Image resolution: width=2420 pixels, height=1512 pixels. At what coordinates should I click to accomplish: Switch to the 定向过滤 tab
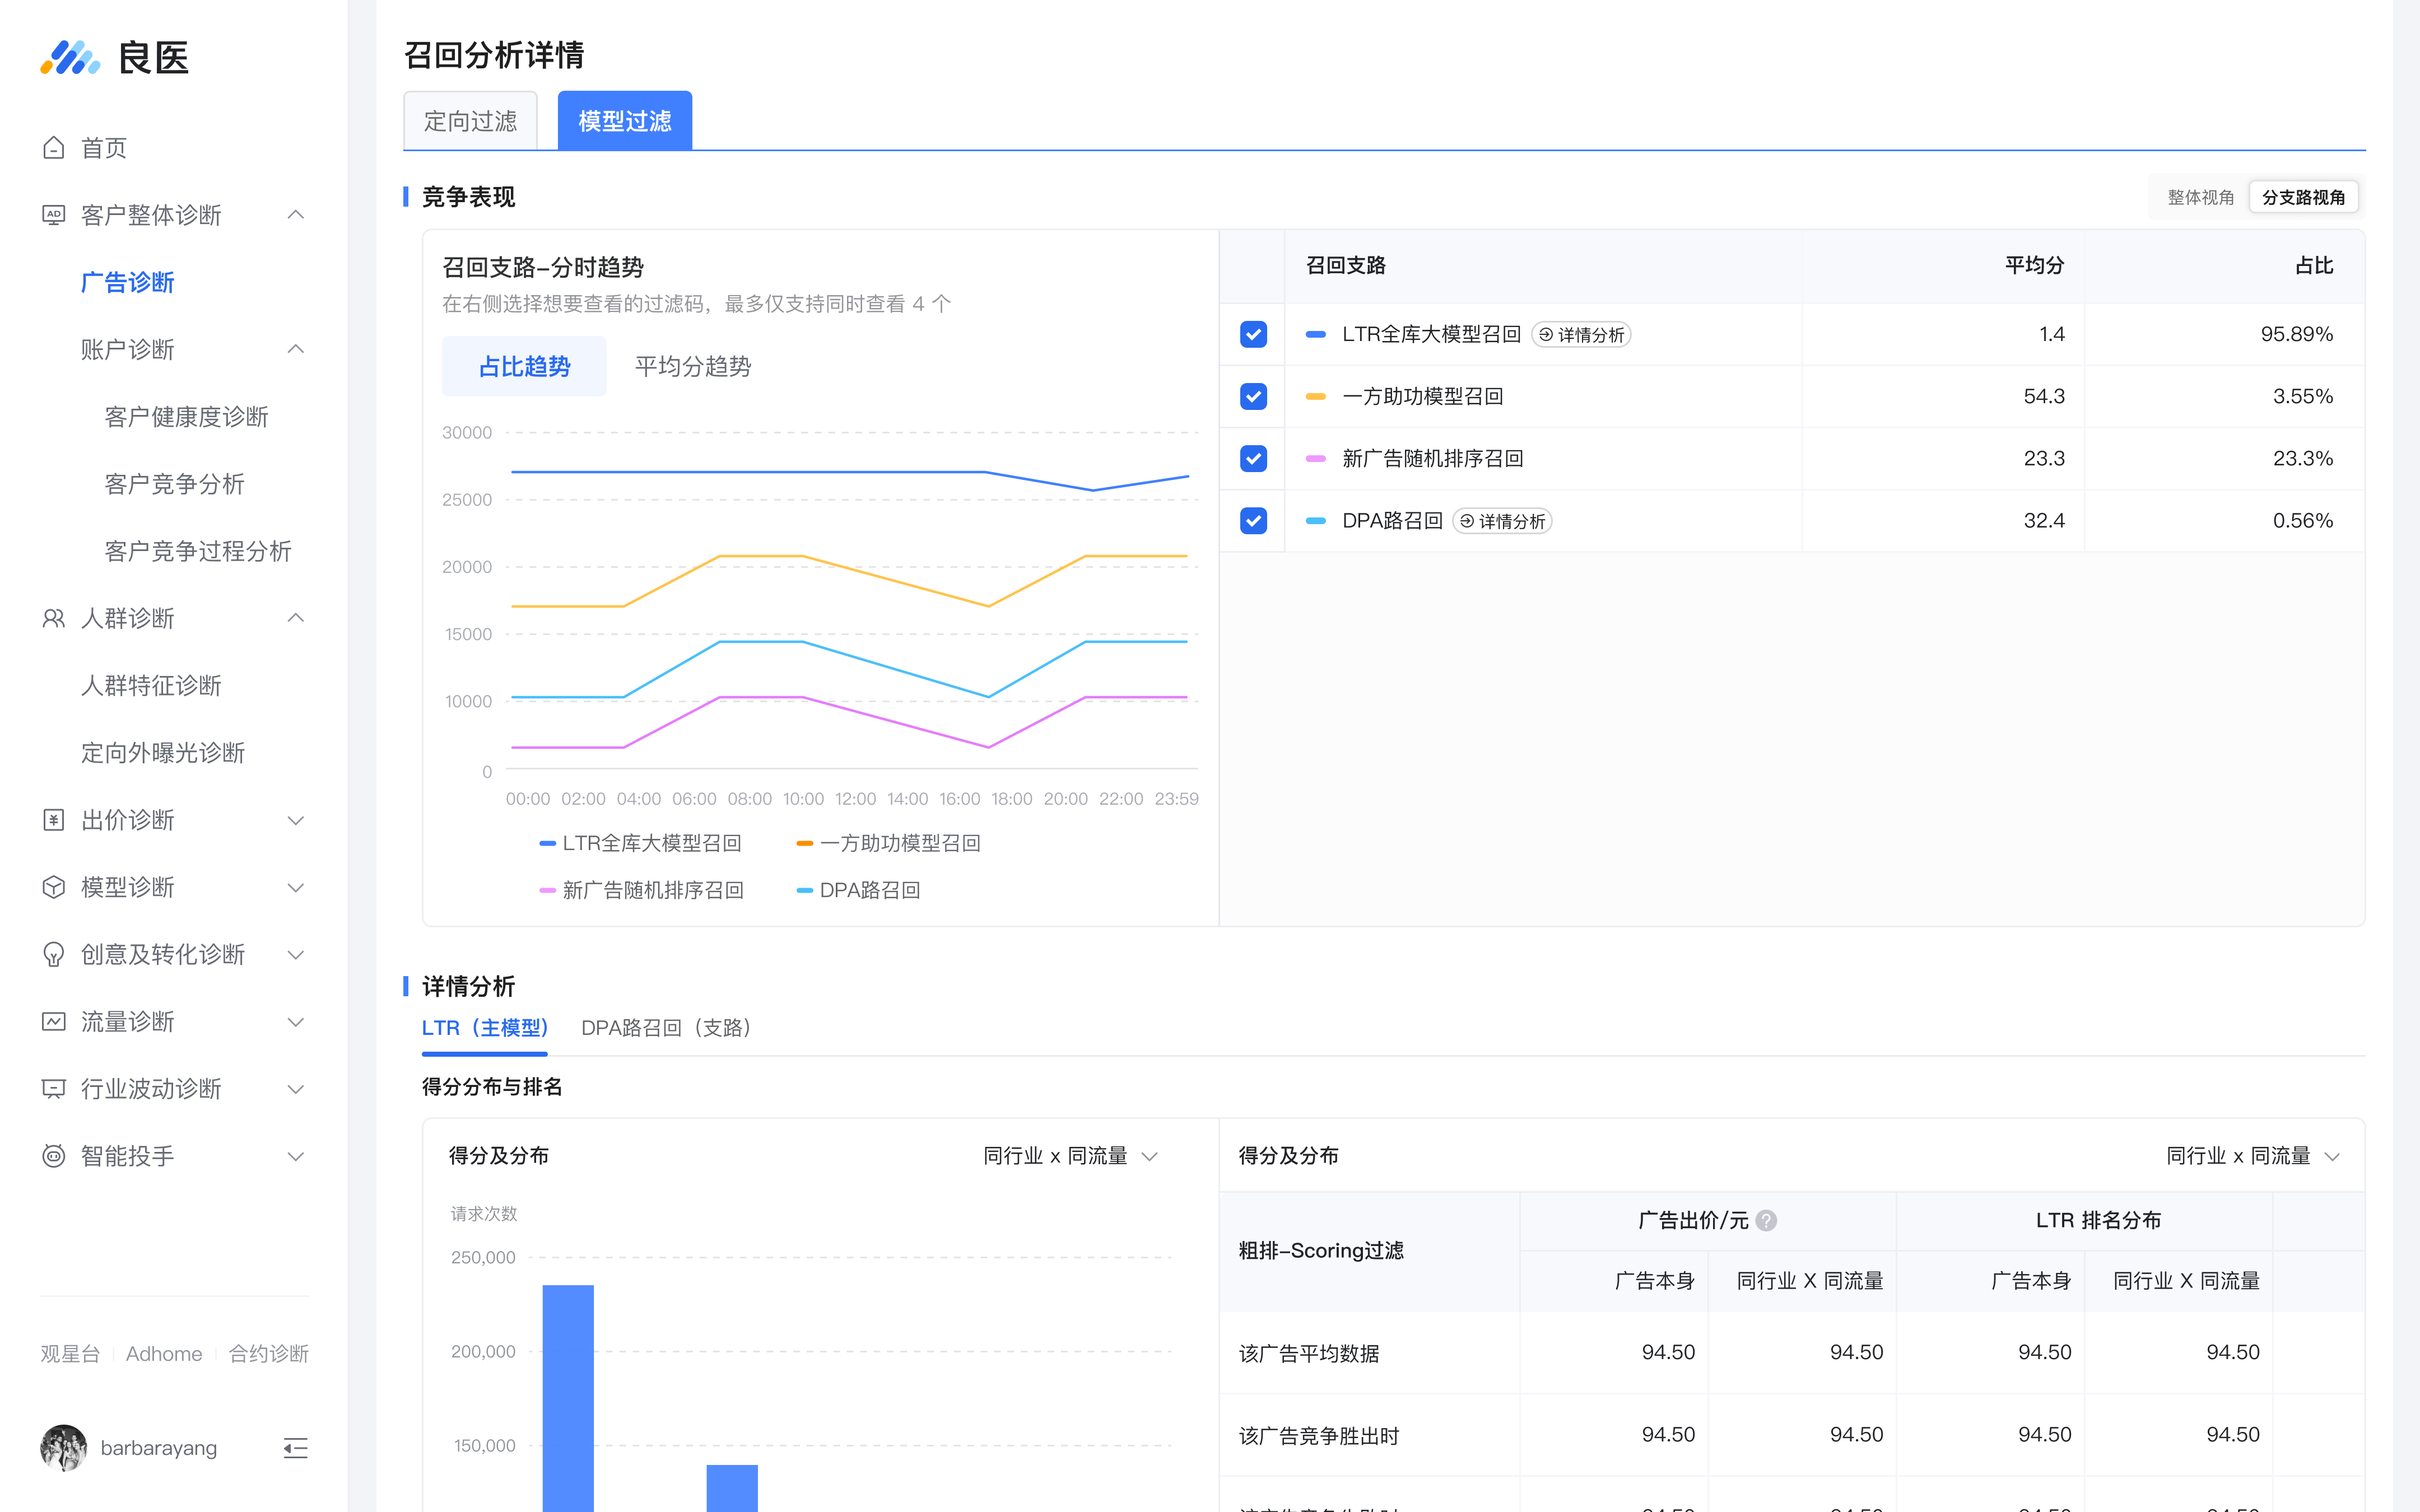pos(470,121)
